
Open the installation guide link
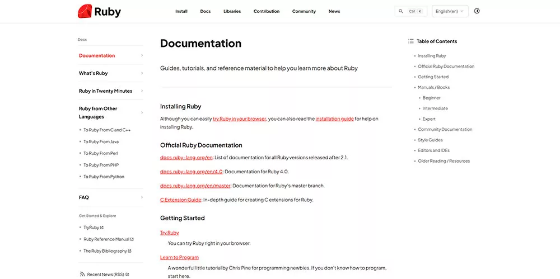pyautogui.click(x=335, y=119)
